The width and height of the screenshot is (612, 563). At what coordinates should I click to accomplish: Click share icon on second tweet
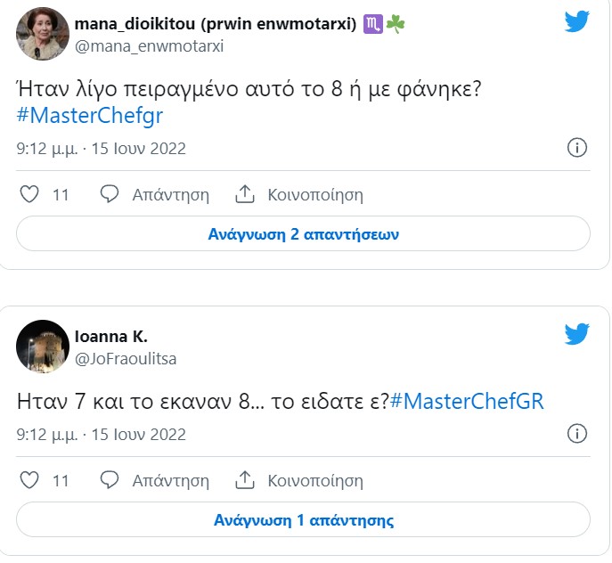click(x=245, y=480)
